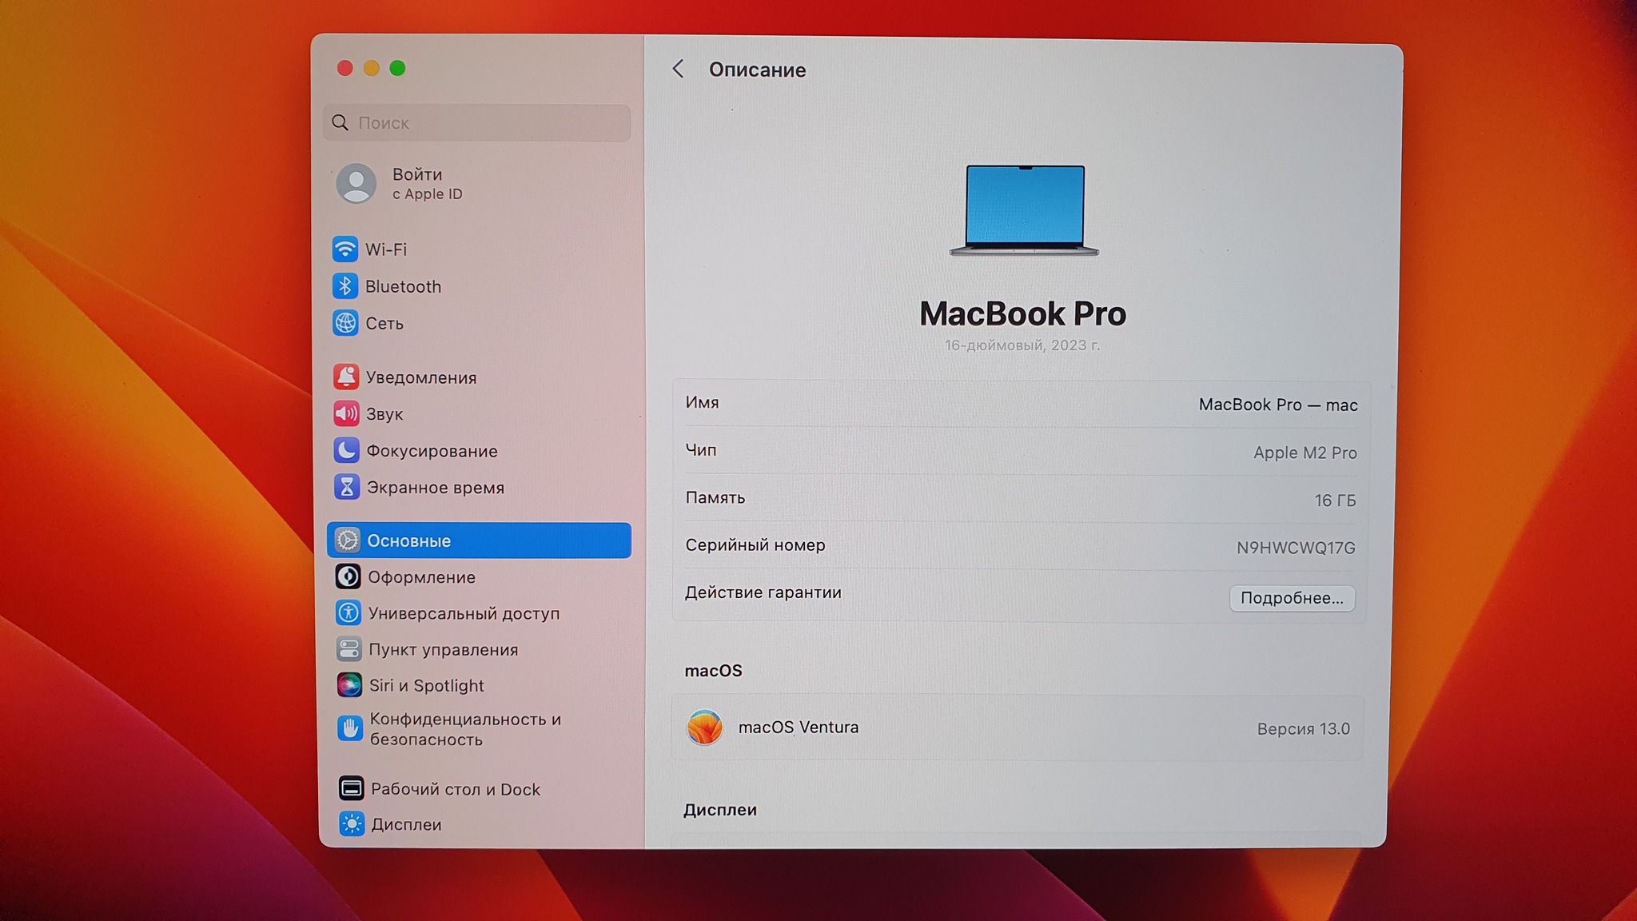This screenshot has width=1637, height=921.
Task: Open Дисплеи sidebar icon
Action: click(351, 823)
